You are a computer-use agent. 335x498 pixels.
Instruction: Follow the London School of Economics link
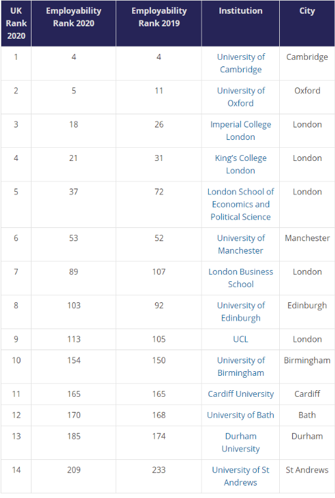[240, 204]
